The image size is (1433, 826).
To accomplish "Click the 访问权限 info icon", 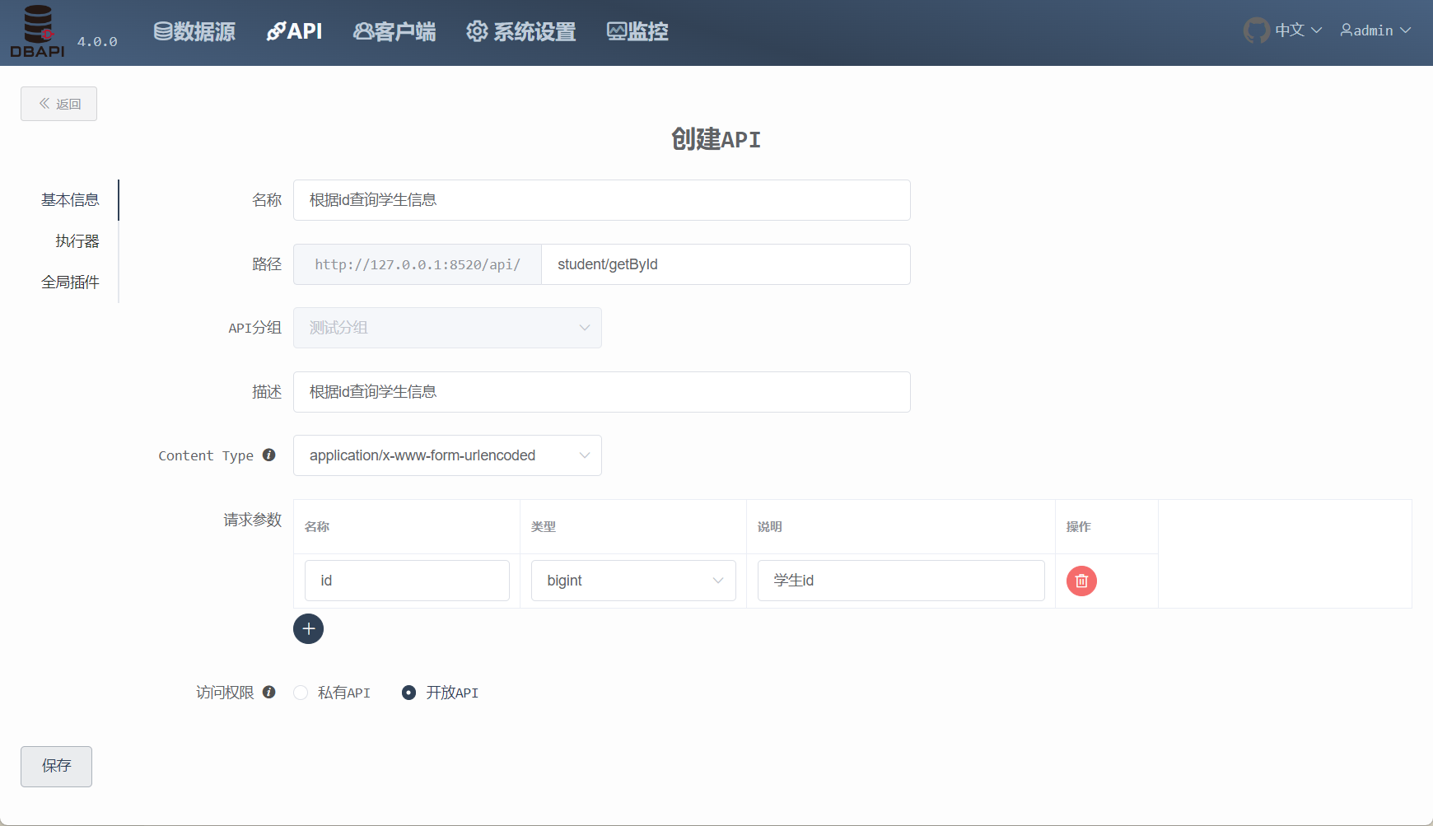I will pos(268,692).
